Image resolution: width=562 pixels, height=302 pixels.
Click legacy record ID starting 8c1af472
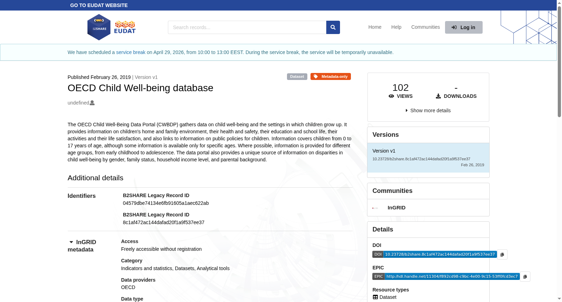click(x=164, y=222)
